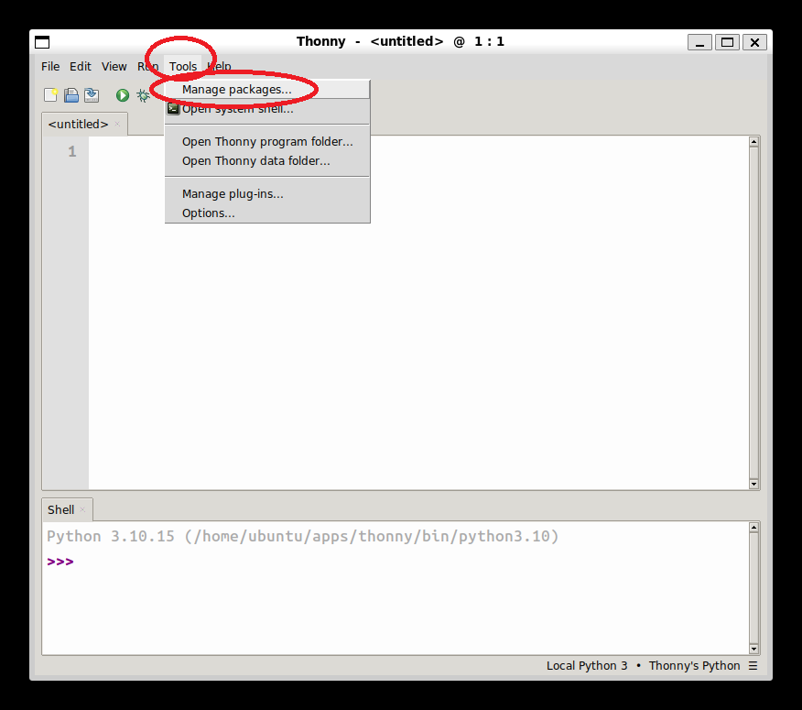Open interpreter menu icon in status bar

tap(753, 665)
